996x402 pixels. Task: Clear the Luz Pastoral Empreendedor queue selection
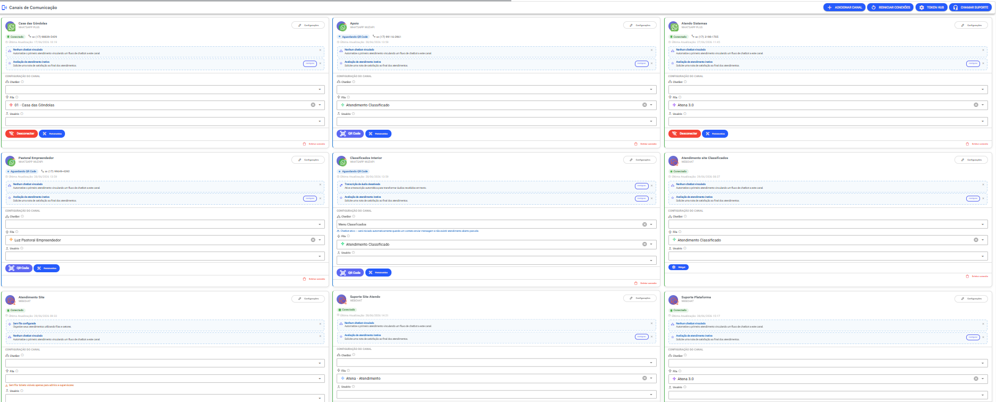pyautogui.click(x=313, y=240)
